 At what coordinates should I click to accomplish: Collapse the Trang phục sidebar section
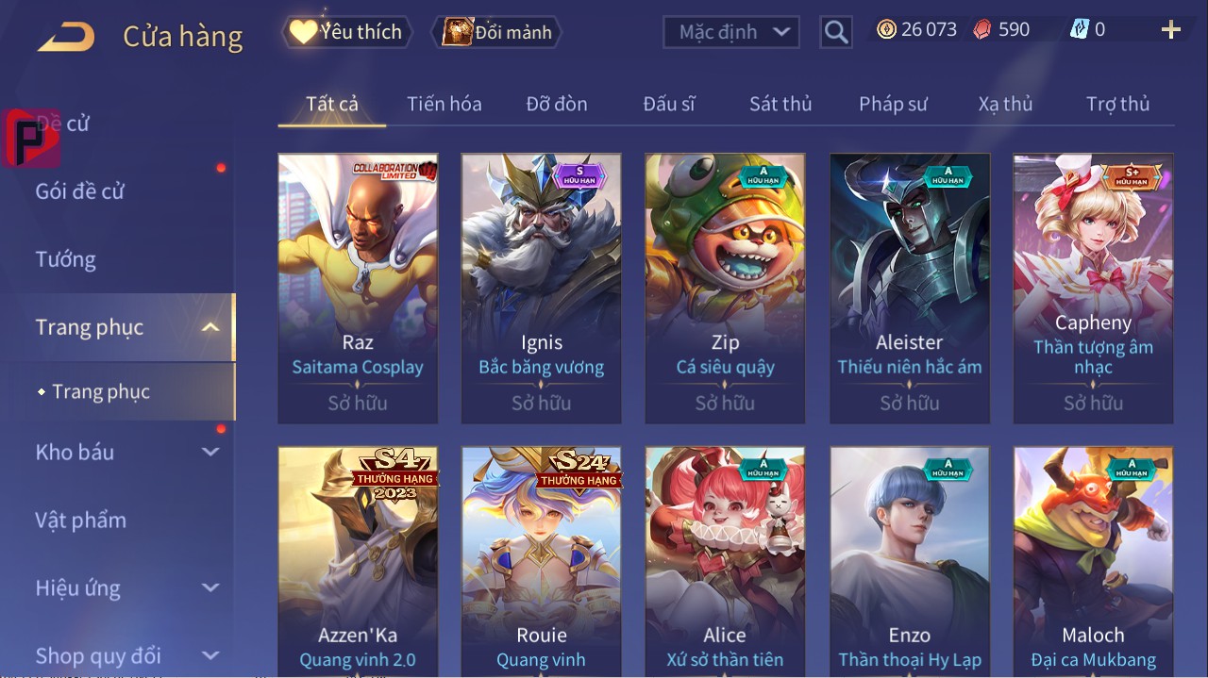[x=210, y=327]
